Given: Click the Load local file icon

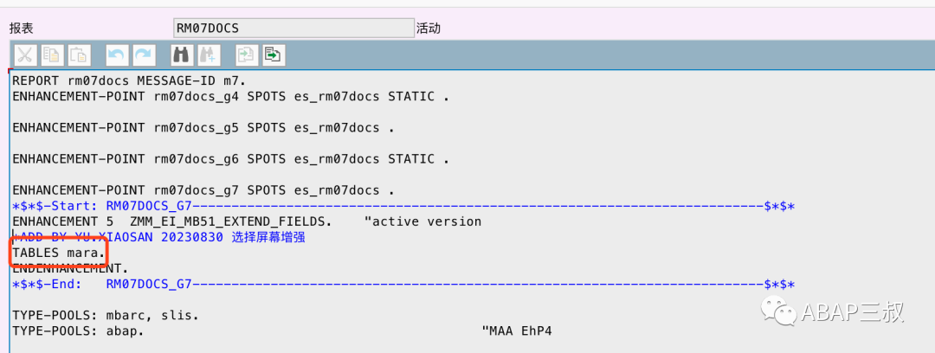Looking at the screenshot, I should pos(246,55).
